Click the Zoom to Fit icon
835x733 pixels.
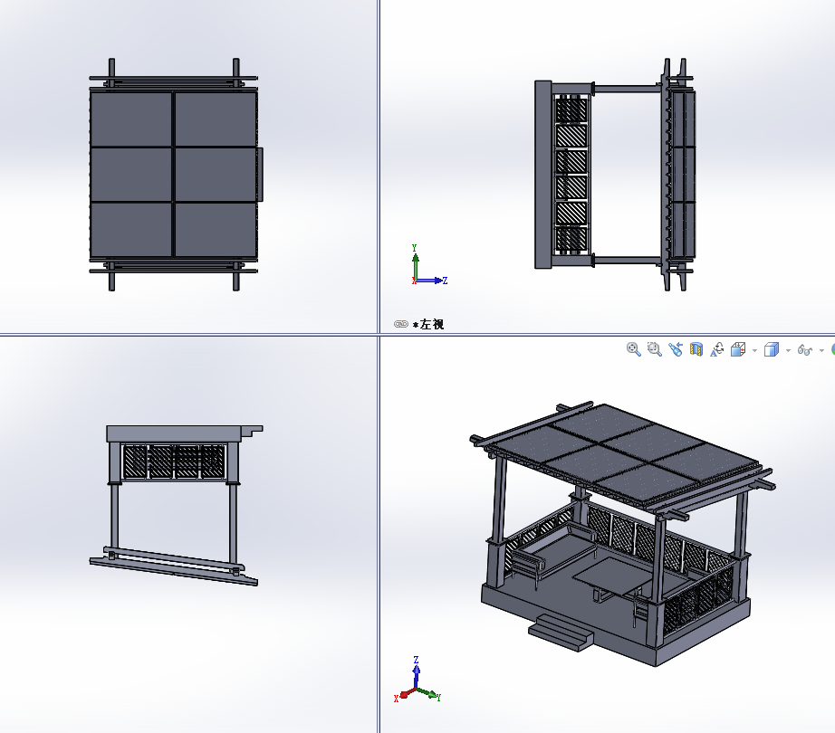click(x=633, y=349)
